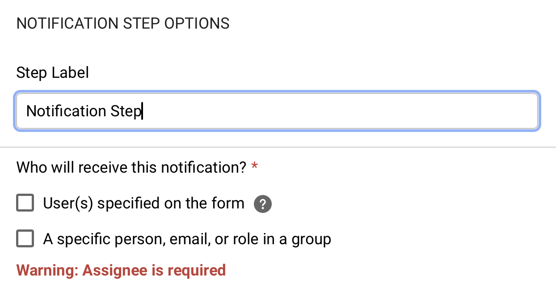The image size is (556, 297).
Task: Enable "A specific person, email, or role in a group"
Action: coord(25,238)
